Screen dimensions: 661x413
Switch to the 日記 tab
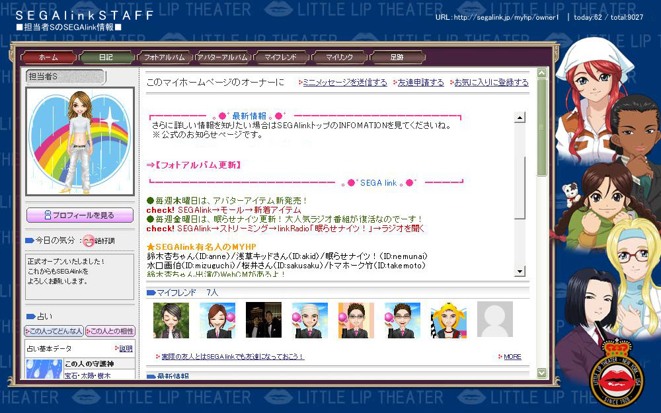106,57
